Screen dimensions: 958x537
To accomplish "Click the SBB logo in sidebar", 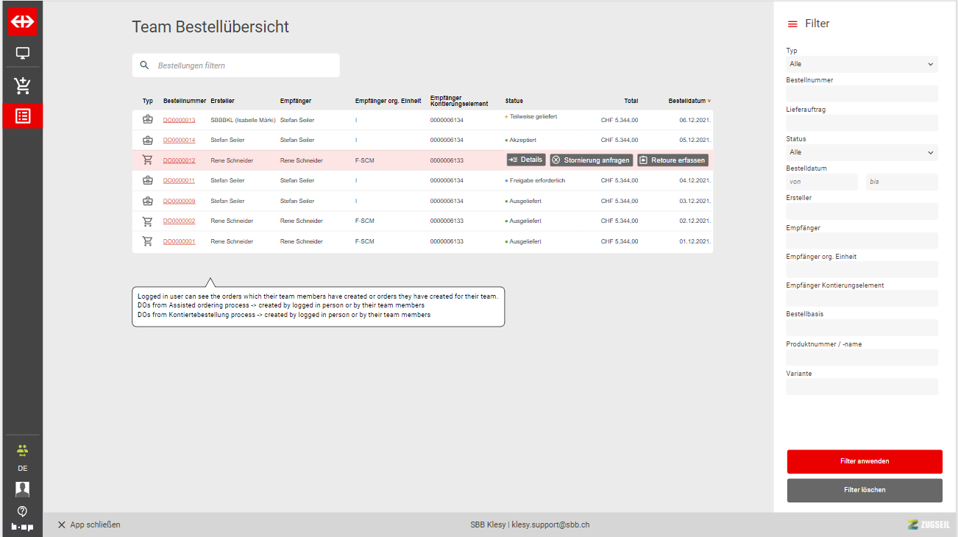I will click(x=22, y=22).
